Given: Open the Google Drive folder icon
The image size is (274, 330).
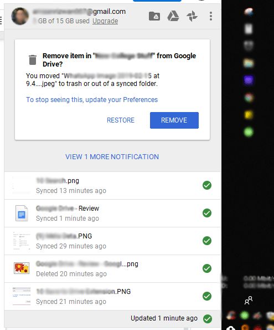Looking at the screenshot, I should (154, 16).
